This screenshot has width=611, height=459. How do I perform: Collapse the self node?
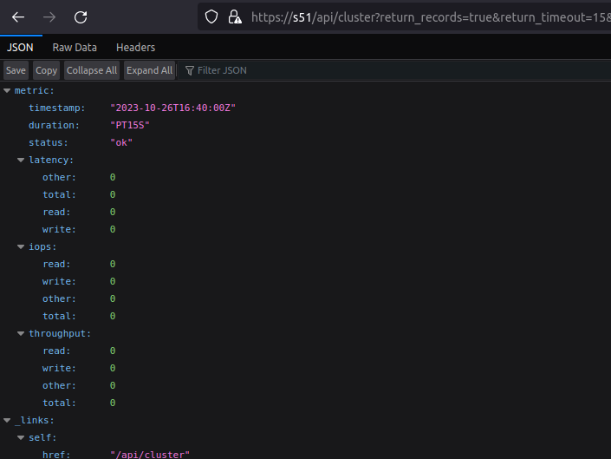pos(21,437)
